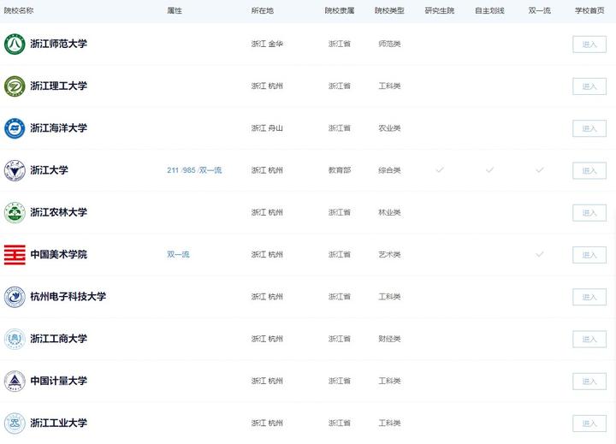Click 浙江大学 自主划线 checkmark

489,169
